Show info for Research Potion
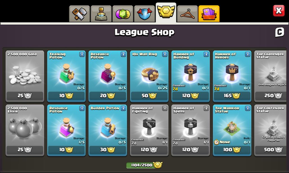The width and height of the screenshot is (289, 173). [123, 54]
